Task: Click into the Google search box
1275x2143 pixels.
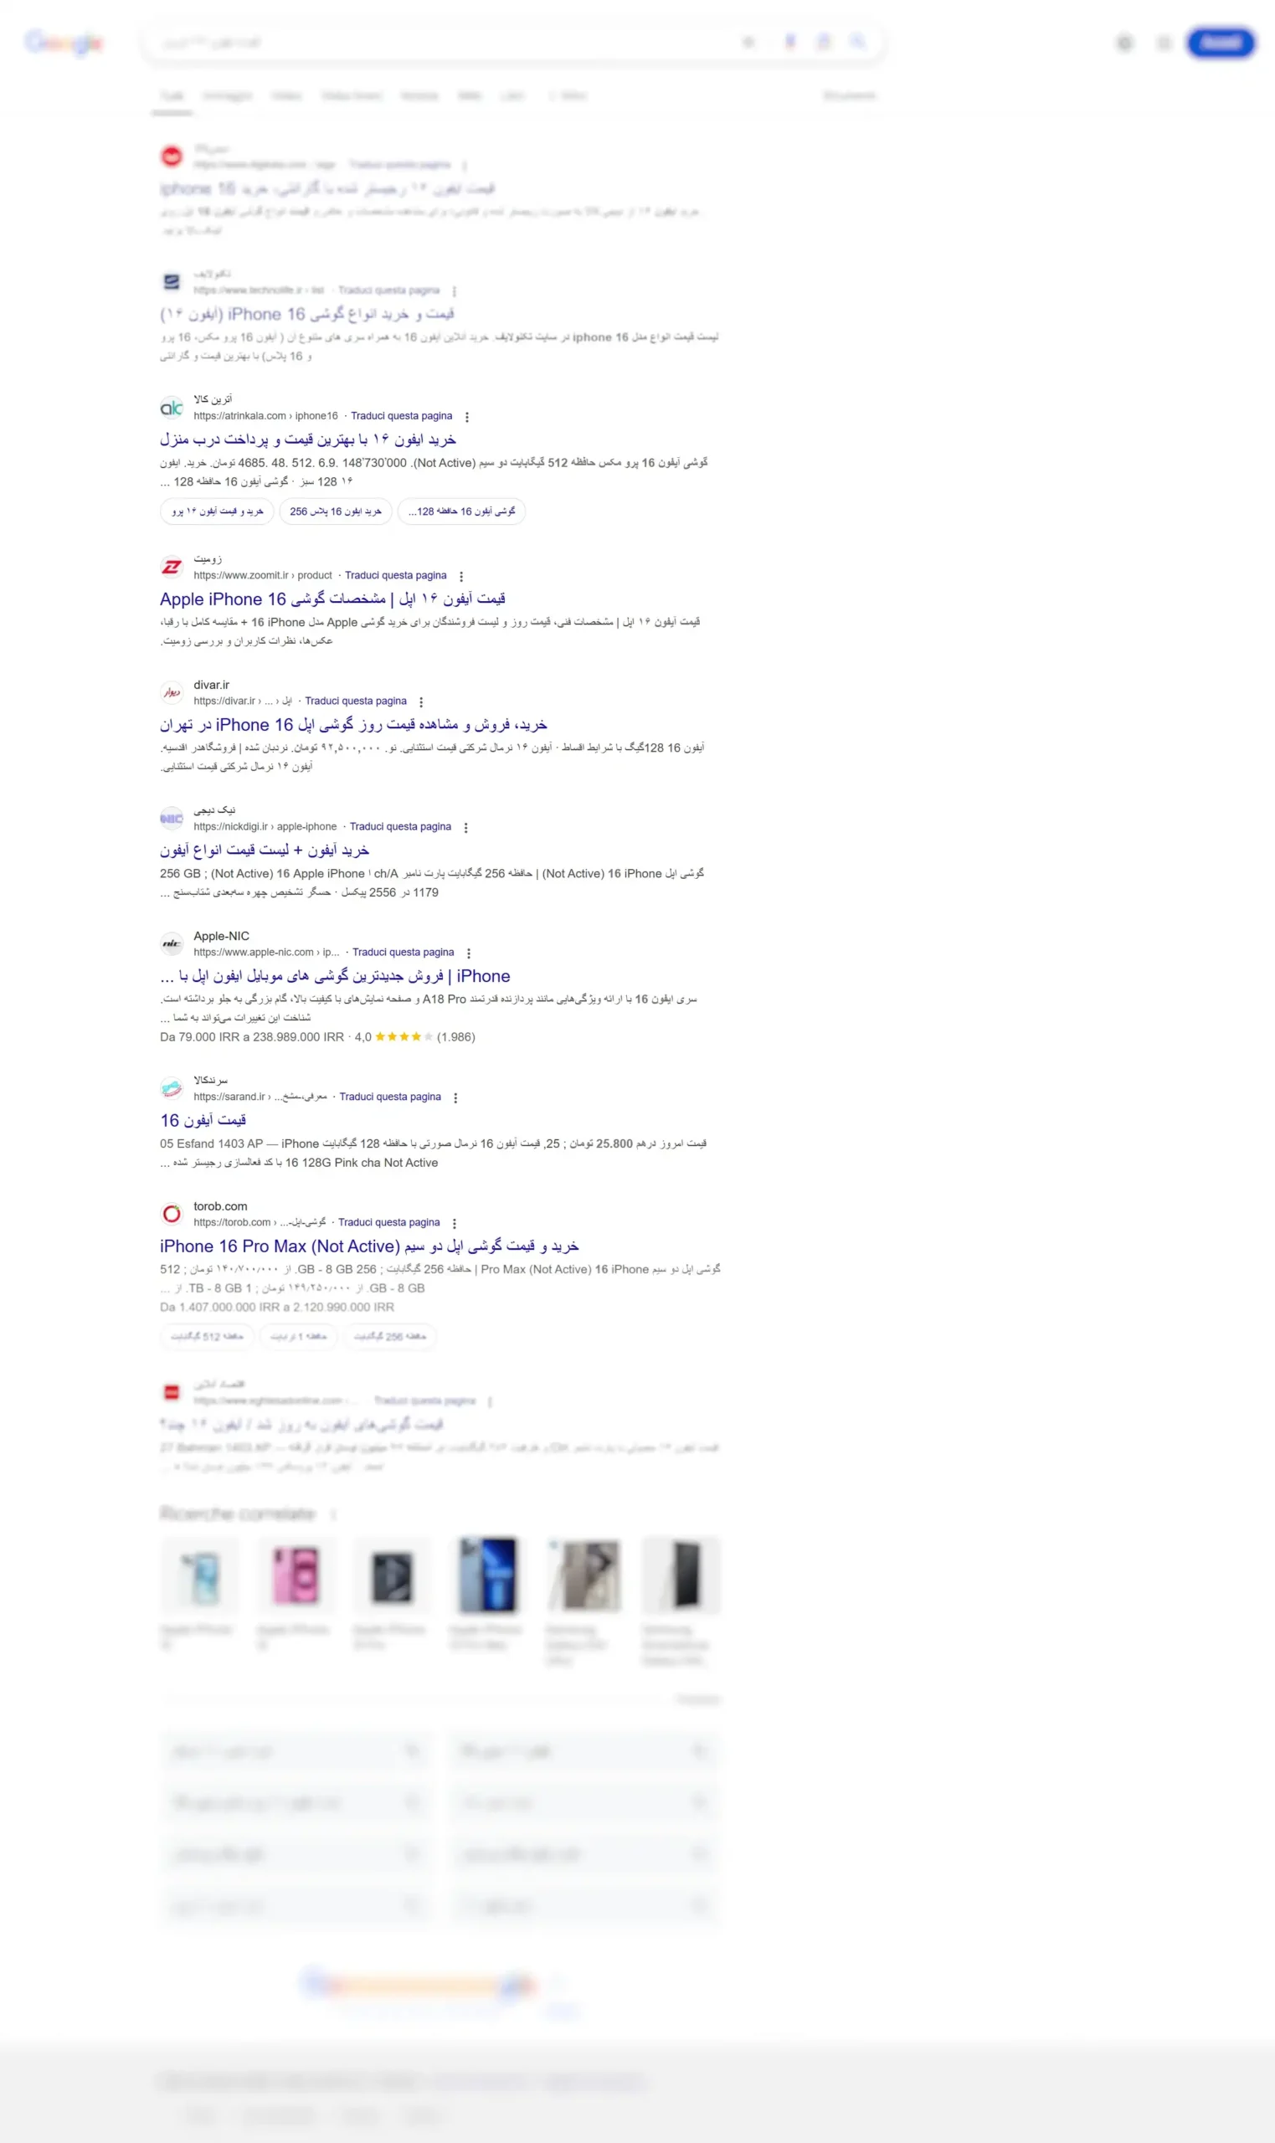Action: [x=447, y=42]
